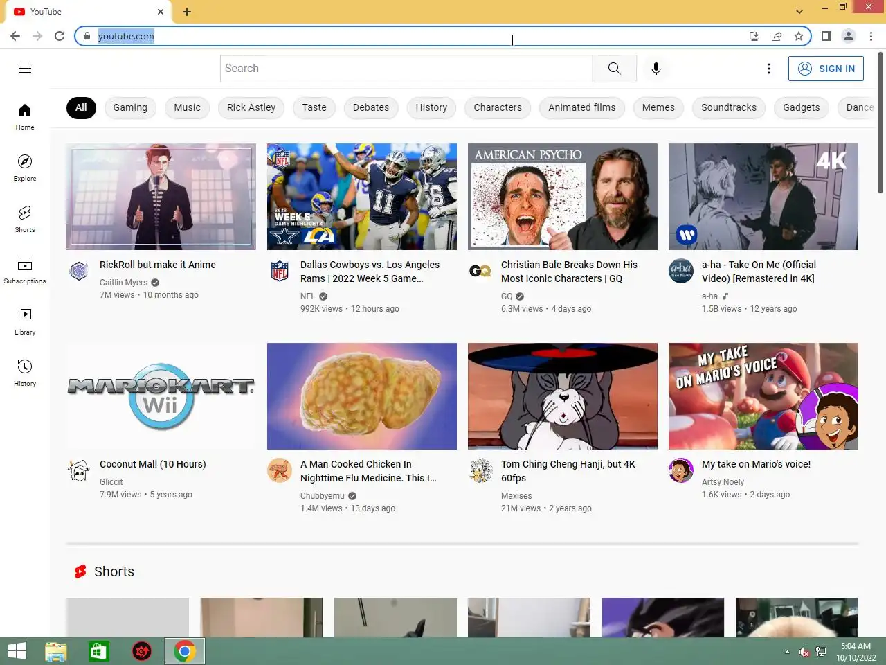The width and height of the screenshot is (886, 665).
Task: Select the Gaming filter chip
Action: point(130,107)
